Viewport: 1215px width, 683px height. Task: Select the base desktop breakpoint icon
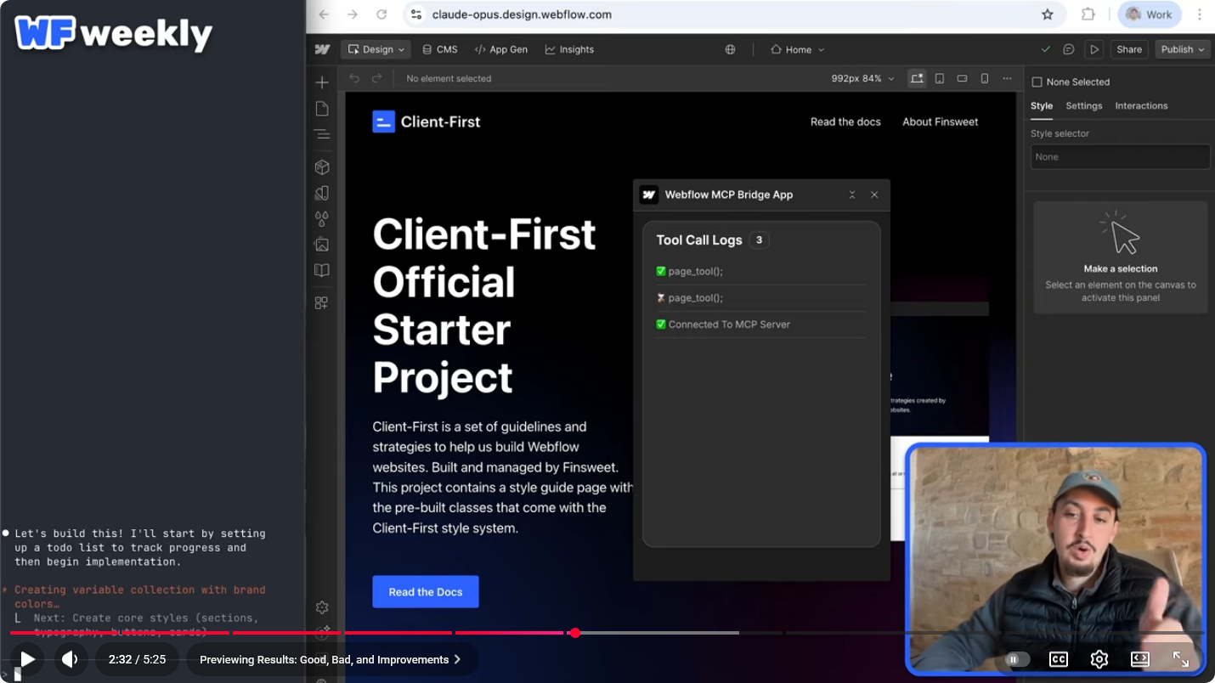pos(917,78)
